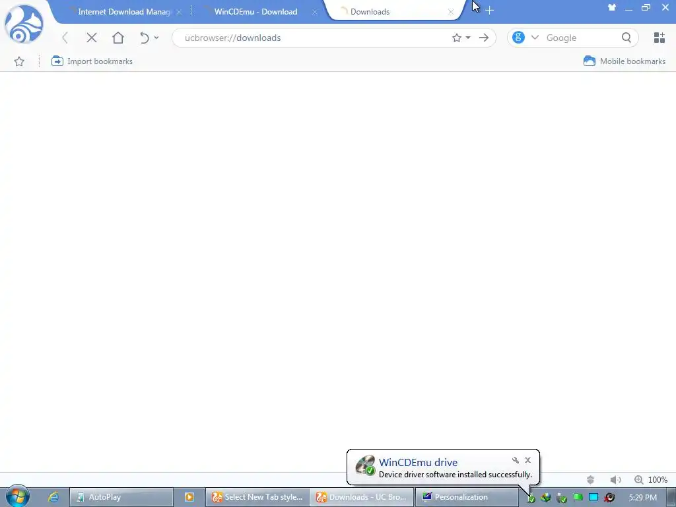Click the Google search input field
The image size is (676, 507).
pos(582,38)
